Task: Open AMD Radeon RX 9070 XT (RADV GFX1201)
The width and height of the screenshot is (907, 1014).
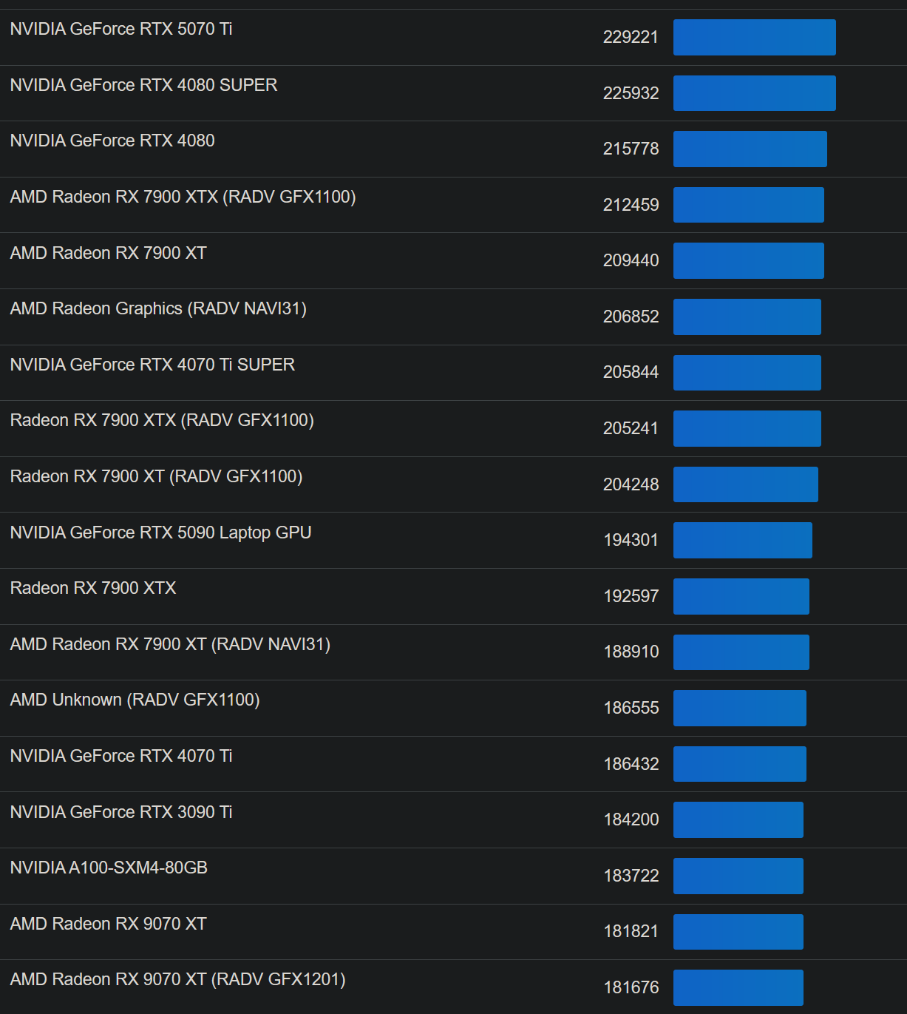Action: click(178, 979)
